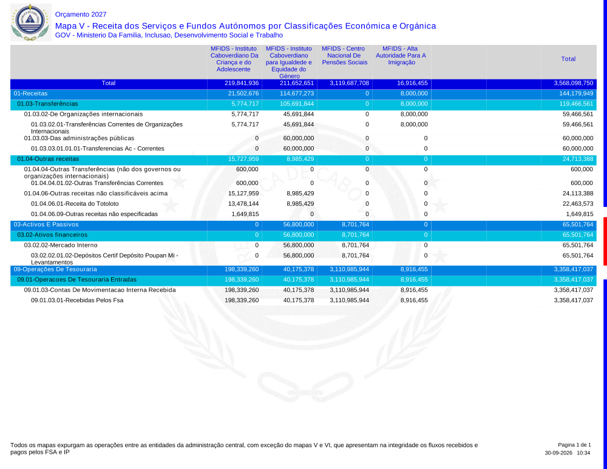
Task: Click the 'GOV - Ministerio Da Familia' subtitle
Action: click(169, 35)
